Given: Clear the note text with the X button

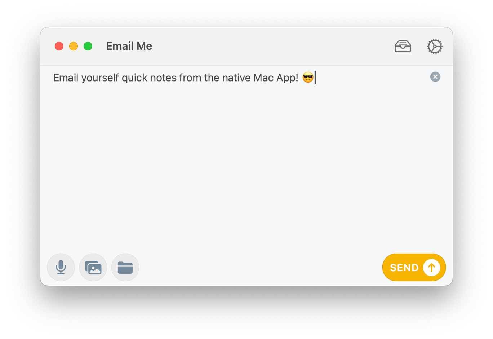Looking at the screenshot, I should [x=435, y=76].
